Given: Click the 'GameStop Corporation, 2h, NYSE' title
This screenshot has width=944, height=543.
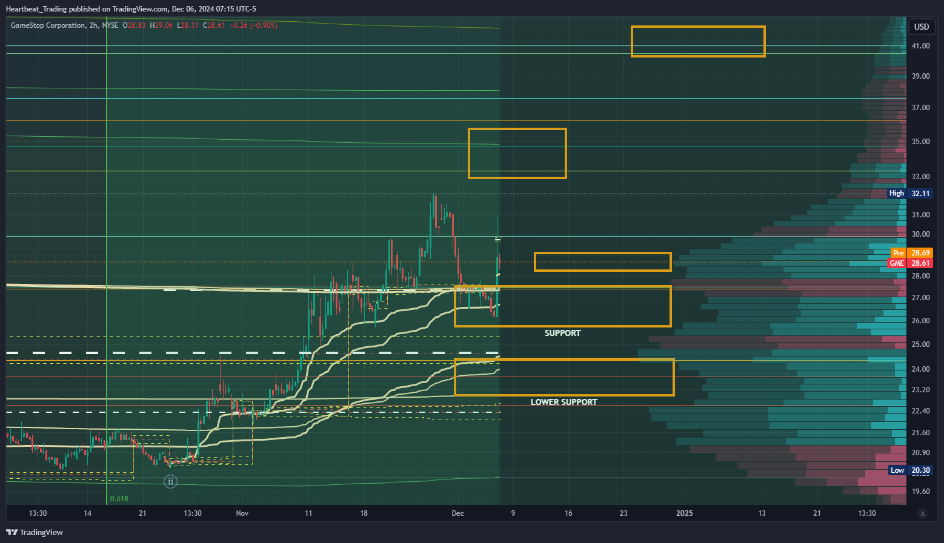Looking at the screenshot, I should [65, 25].
